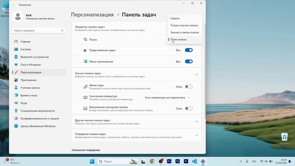Click the Связанная поддержка heading

tap(86, 150)
